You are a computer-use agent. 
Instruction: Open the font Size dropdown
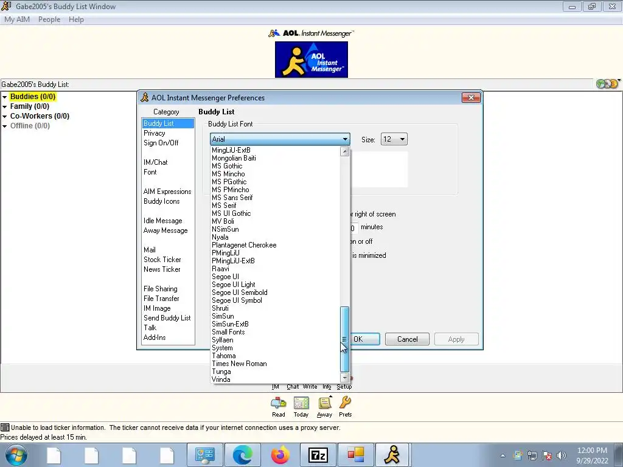click(x=394, y=139)
